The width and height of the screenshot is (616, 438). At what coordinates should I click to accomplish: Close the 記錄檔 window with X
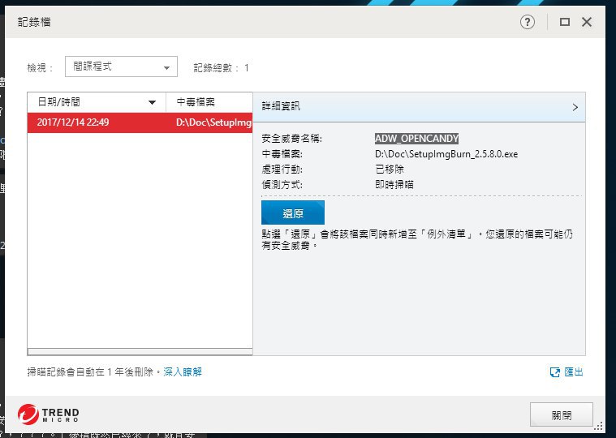point(587,23)
